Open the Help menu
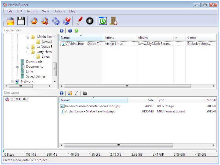Screen dimensions: 220x165 [73, 11]
